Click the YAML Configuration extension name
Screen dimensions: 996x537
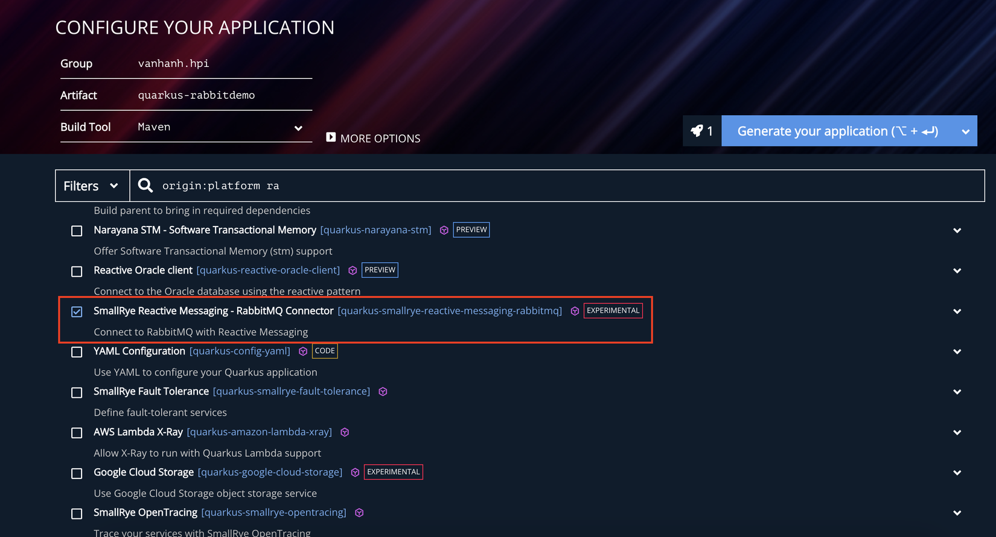[x=139, y=351]
